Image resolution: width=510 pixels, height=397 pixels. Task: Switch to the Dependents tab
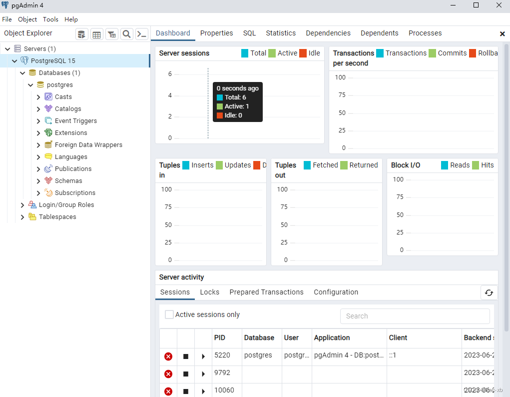[379, 33]
